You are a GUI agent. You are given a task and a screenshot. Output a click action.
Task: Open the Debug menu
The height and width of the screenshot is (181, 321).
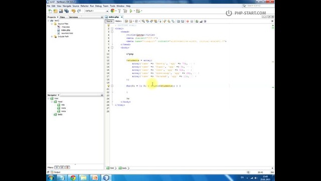(98, 6)
